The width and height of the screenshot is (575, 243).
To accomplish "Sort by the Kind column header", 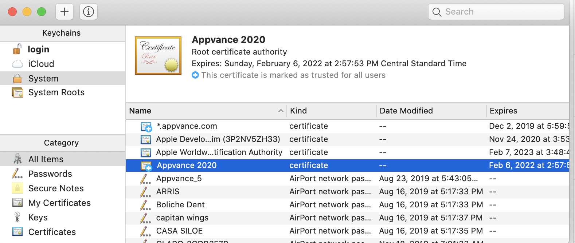I will [331, 111].
